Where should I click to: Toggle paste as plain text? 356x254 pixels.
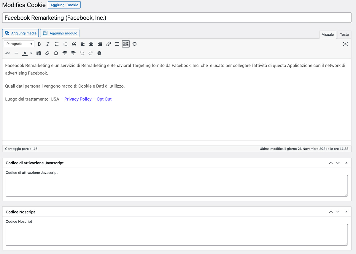39,53
